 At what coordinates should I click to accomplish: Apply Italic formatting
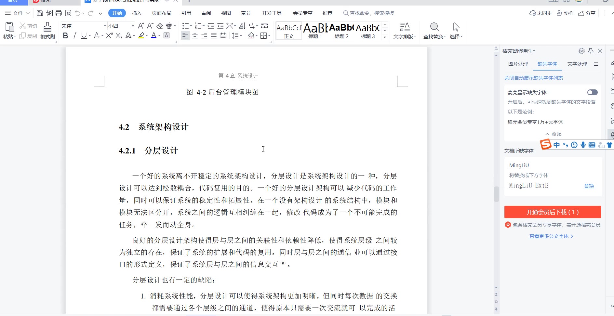pyautogui.click(x=75, y=35)
